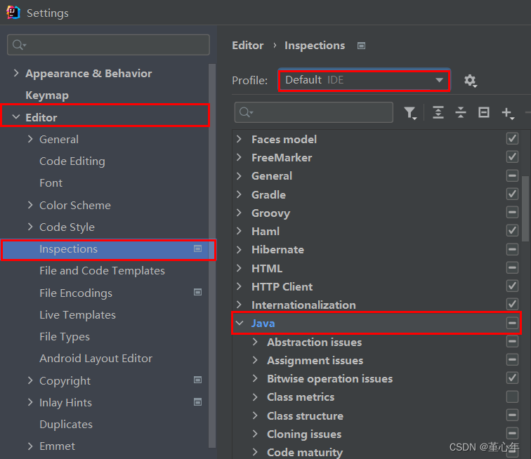The image size is (531, 459).
Task: Open Android Layout Editor settings
Action: (x=96, y=359)
